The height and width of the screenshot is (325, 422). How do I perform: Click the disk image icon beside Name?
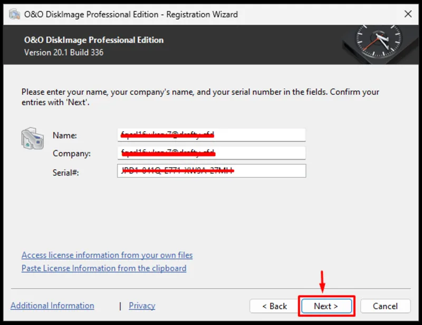(x=33, y=139)
